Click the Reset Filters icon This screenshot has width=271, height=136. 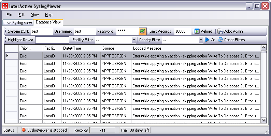coord(220,40)
